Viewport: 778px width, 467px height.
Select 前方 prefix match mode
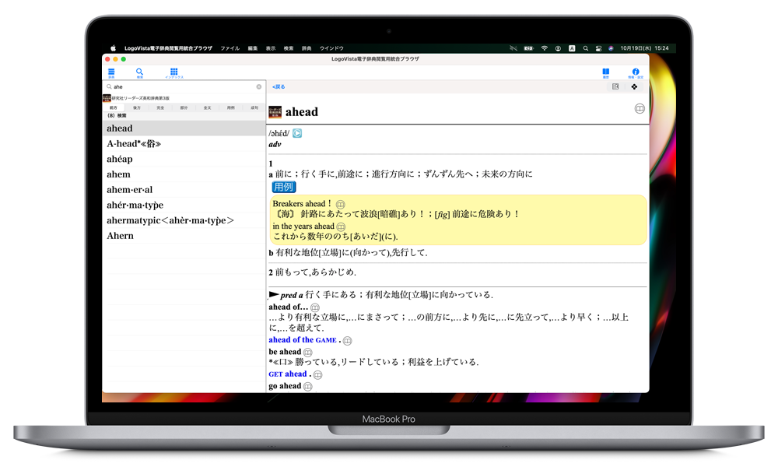coord(114,107)
